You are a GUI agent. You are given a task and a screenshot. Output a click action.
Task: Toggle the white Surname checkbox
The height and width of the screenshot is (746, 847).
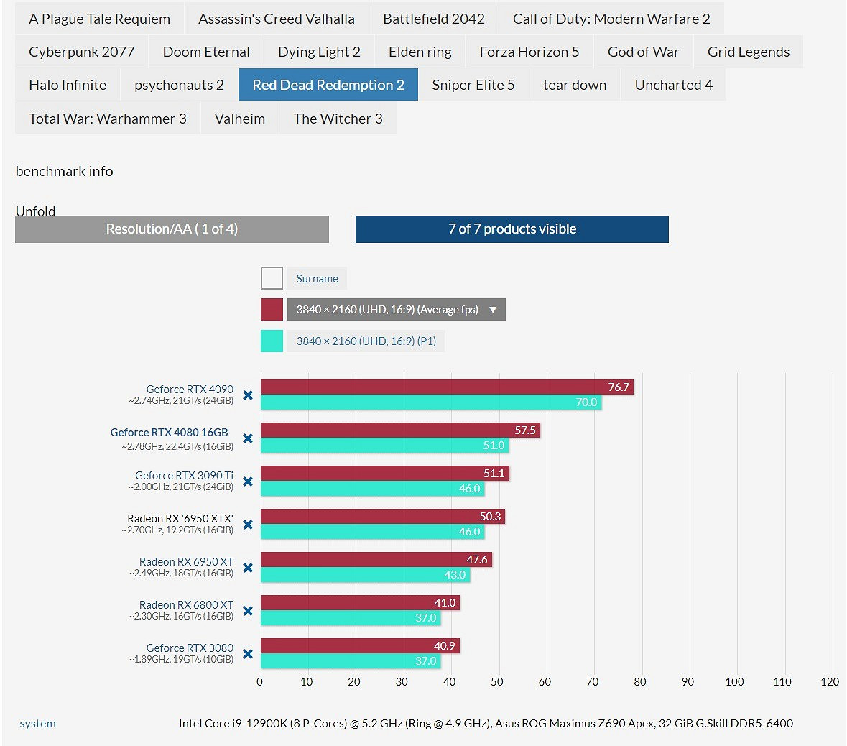[x=272, y=278]
